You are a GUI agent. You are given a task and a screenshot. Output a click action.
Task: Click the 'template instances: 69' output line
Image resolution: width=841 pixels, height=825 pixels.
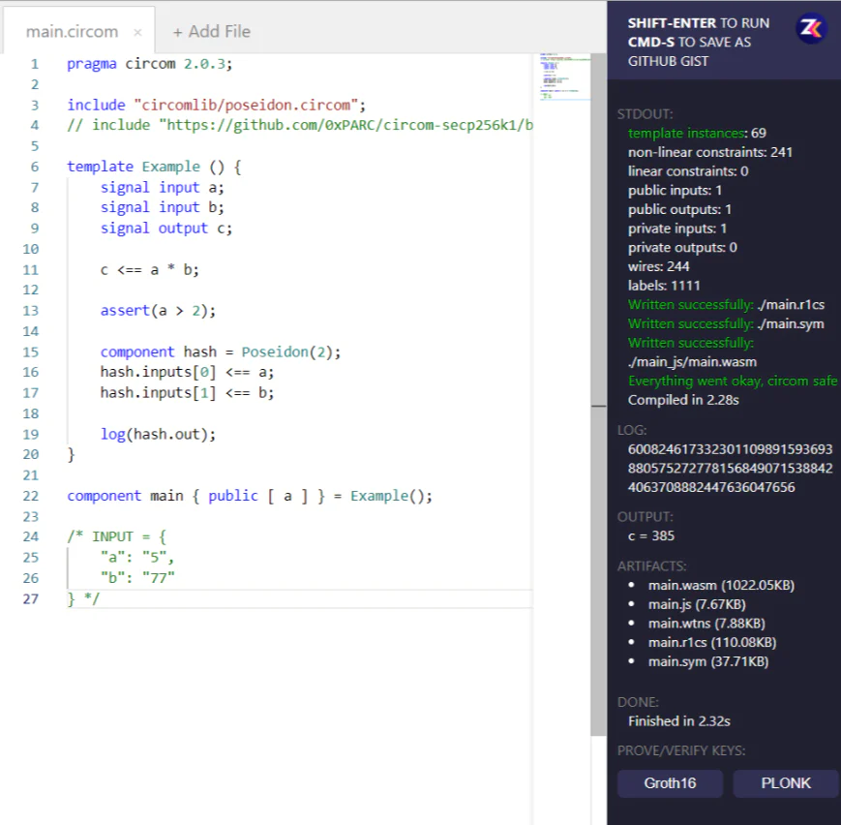(697, 133)
